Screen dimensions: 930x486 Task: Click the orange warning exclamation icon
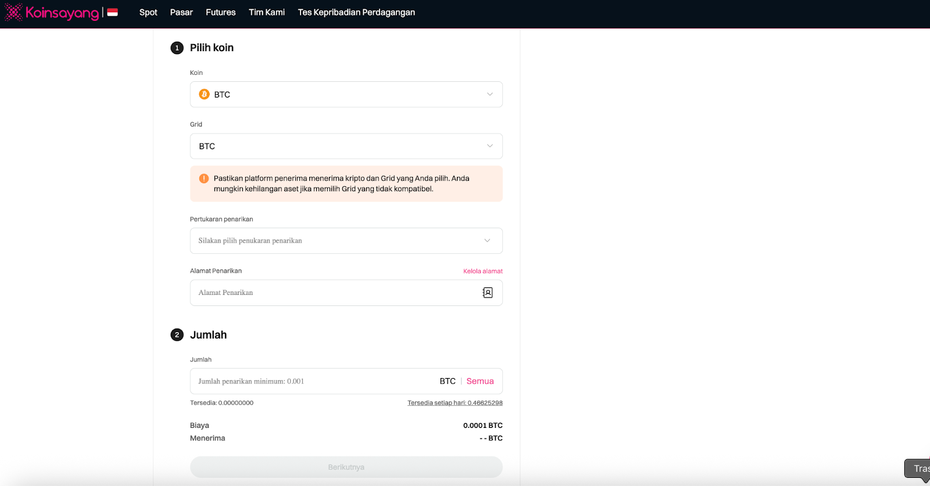204,179
